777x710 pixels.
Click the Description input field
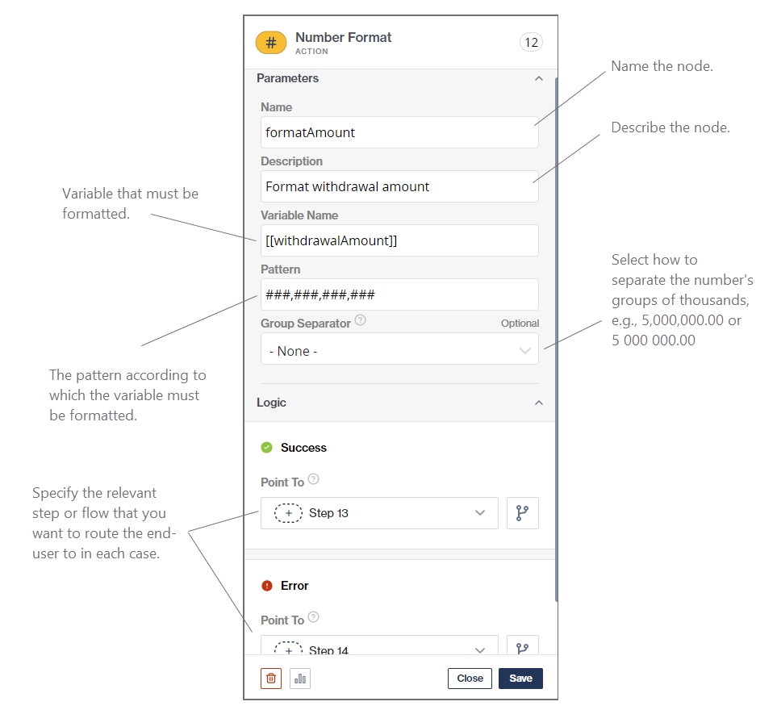click(399, 186)
